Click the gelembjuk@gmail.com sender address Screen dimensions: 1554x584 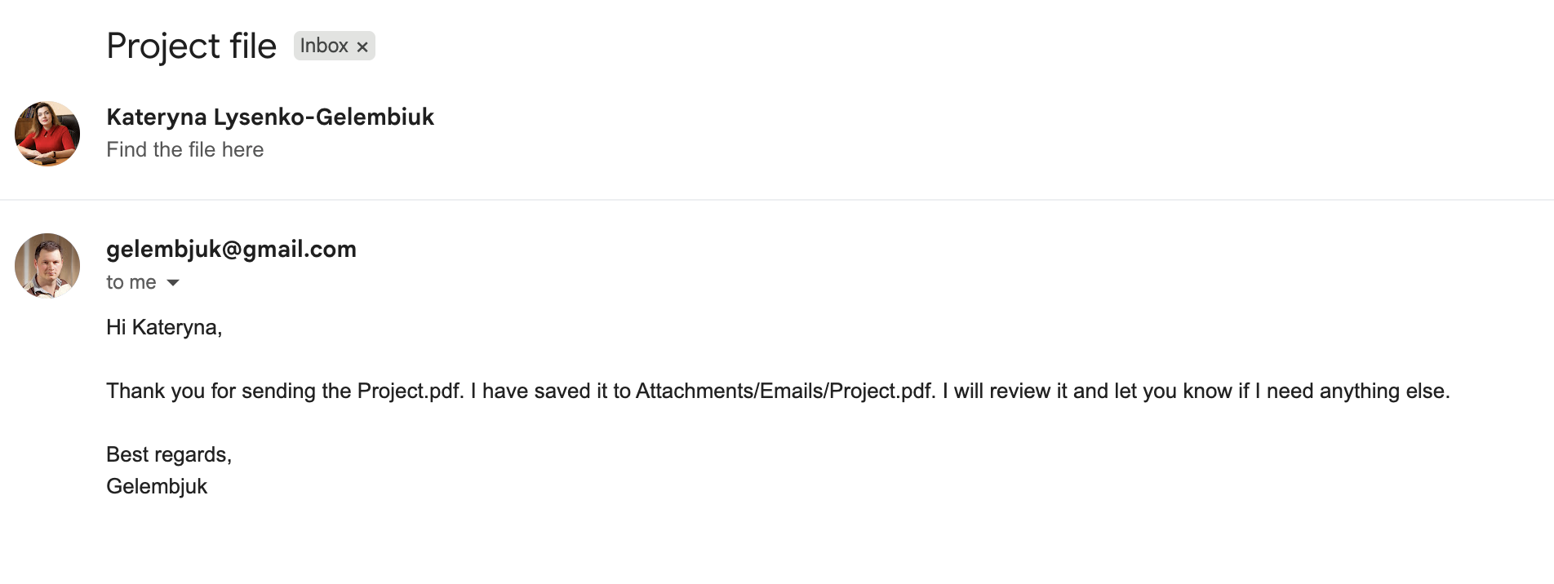[x=231, y=249]
